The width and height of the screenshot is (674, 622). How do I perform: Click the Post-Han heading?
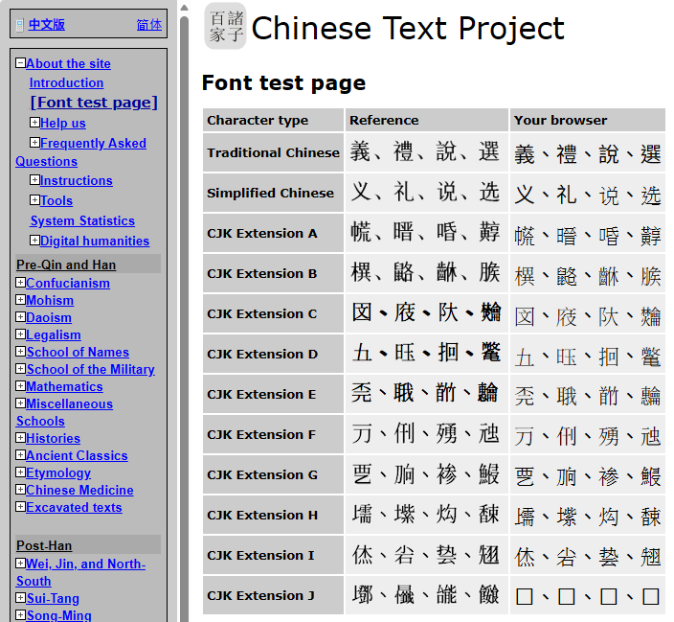pyautogui.click(x=44, y=545)
